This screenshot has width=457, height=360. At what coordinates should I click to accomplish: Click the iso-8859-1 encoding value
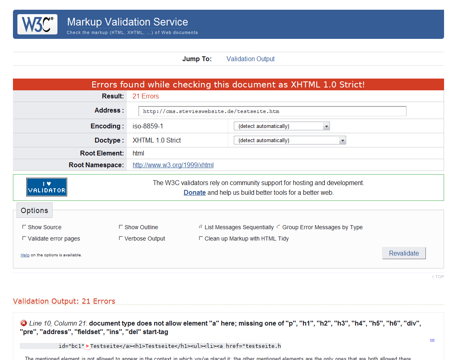pos(148,126)
